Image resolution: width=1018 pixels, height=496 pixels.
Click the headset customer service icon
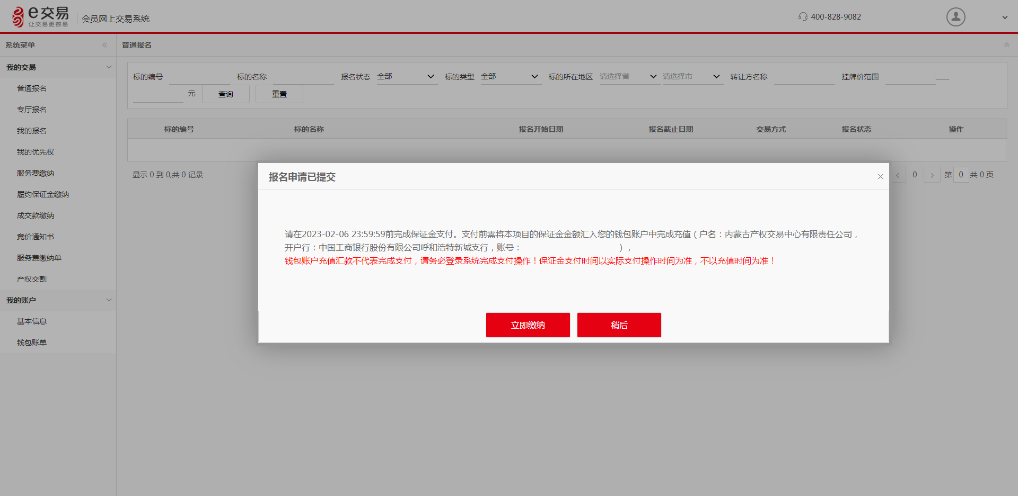pos(803,17)
